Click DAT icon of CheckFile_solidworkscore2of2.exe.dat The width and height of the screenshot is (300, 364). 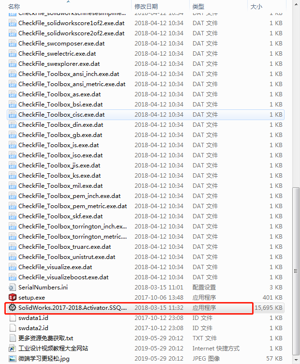click(x=12, y=33)
